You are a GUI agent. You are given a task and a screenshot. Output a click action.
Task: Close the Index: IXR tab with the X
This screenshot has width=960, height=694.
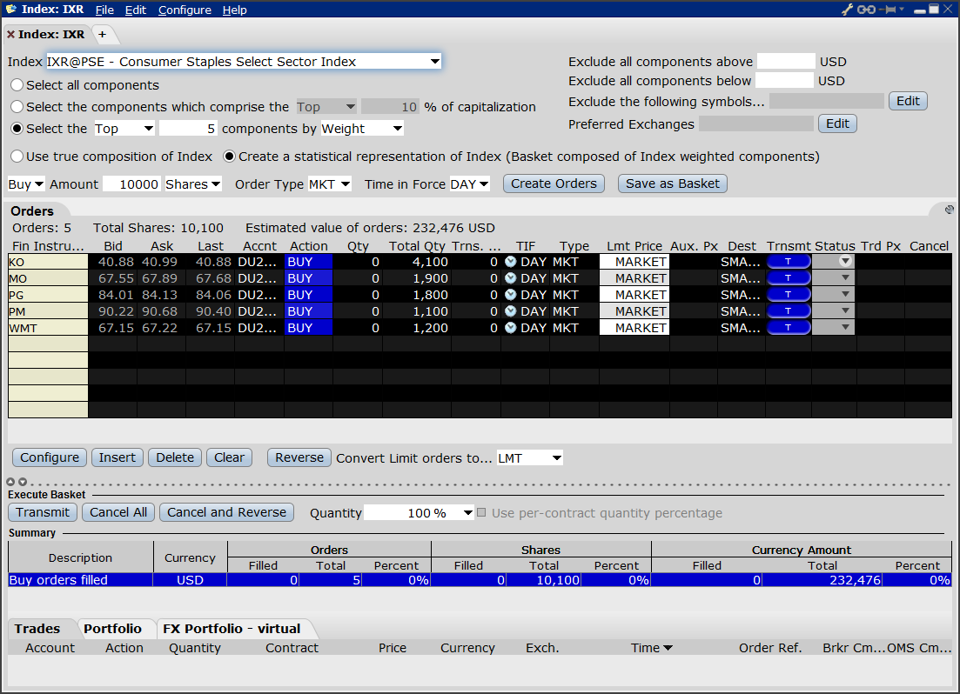click(10, 34)
